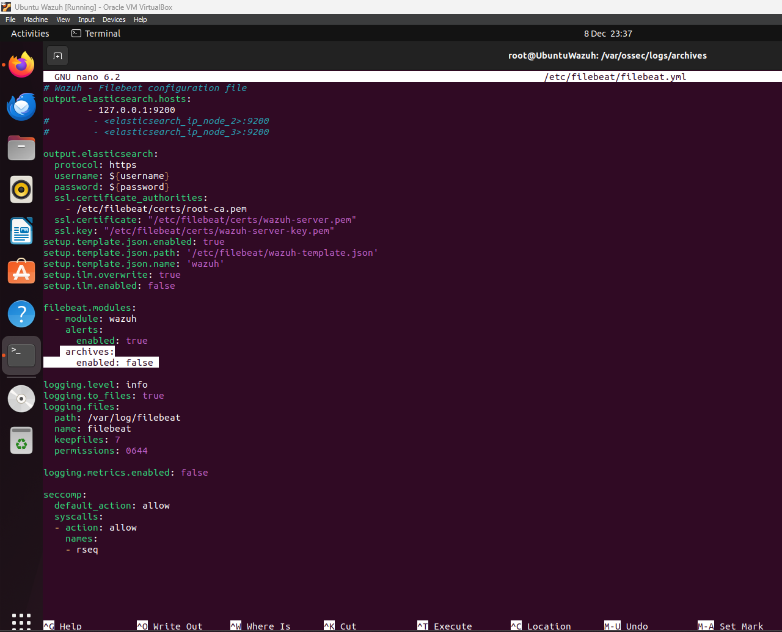Open the Trash from the dock

pyautogui.click(x=21, y=440)
